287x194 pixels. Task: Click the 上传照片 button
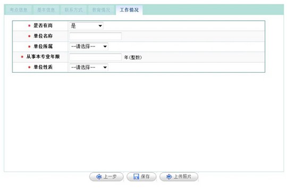(179, 176)
